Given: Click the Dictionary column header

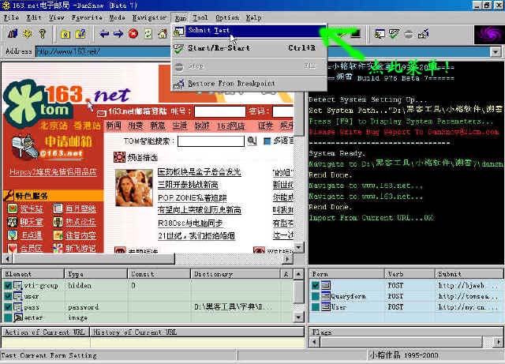Looking at the screenshot, I should pyautogui.click(x=235, y=274).
